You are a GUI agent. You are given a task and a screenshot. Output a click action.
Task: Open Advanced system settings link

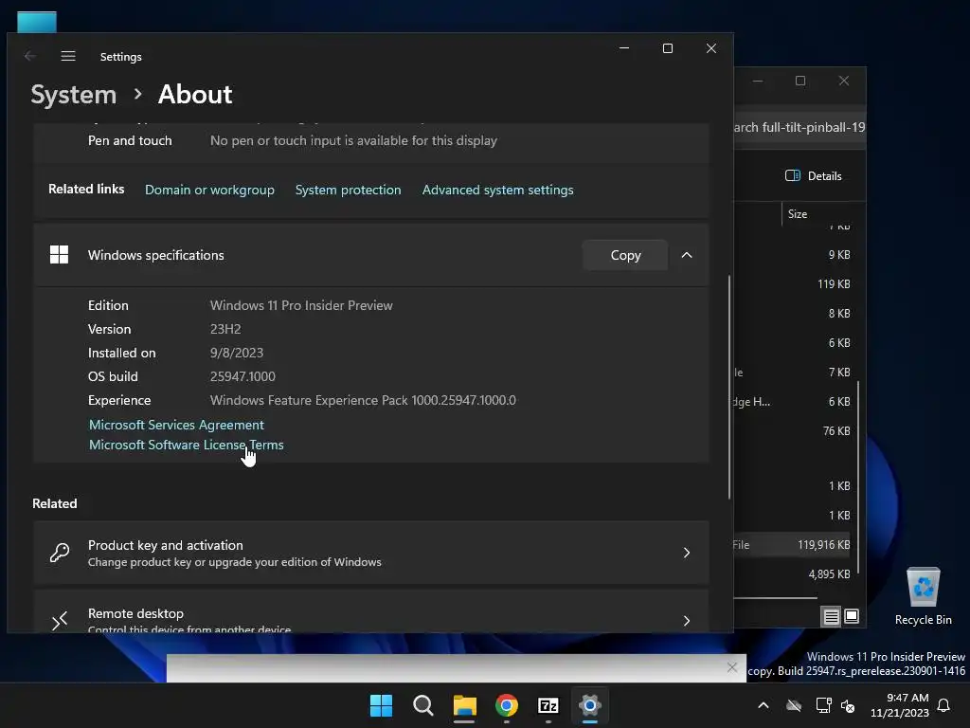498,190
